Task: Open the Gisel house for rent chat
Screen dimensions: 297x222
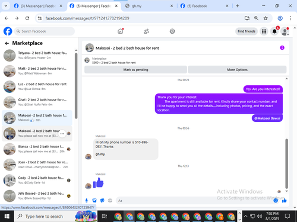Action: point(37,102)
